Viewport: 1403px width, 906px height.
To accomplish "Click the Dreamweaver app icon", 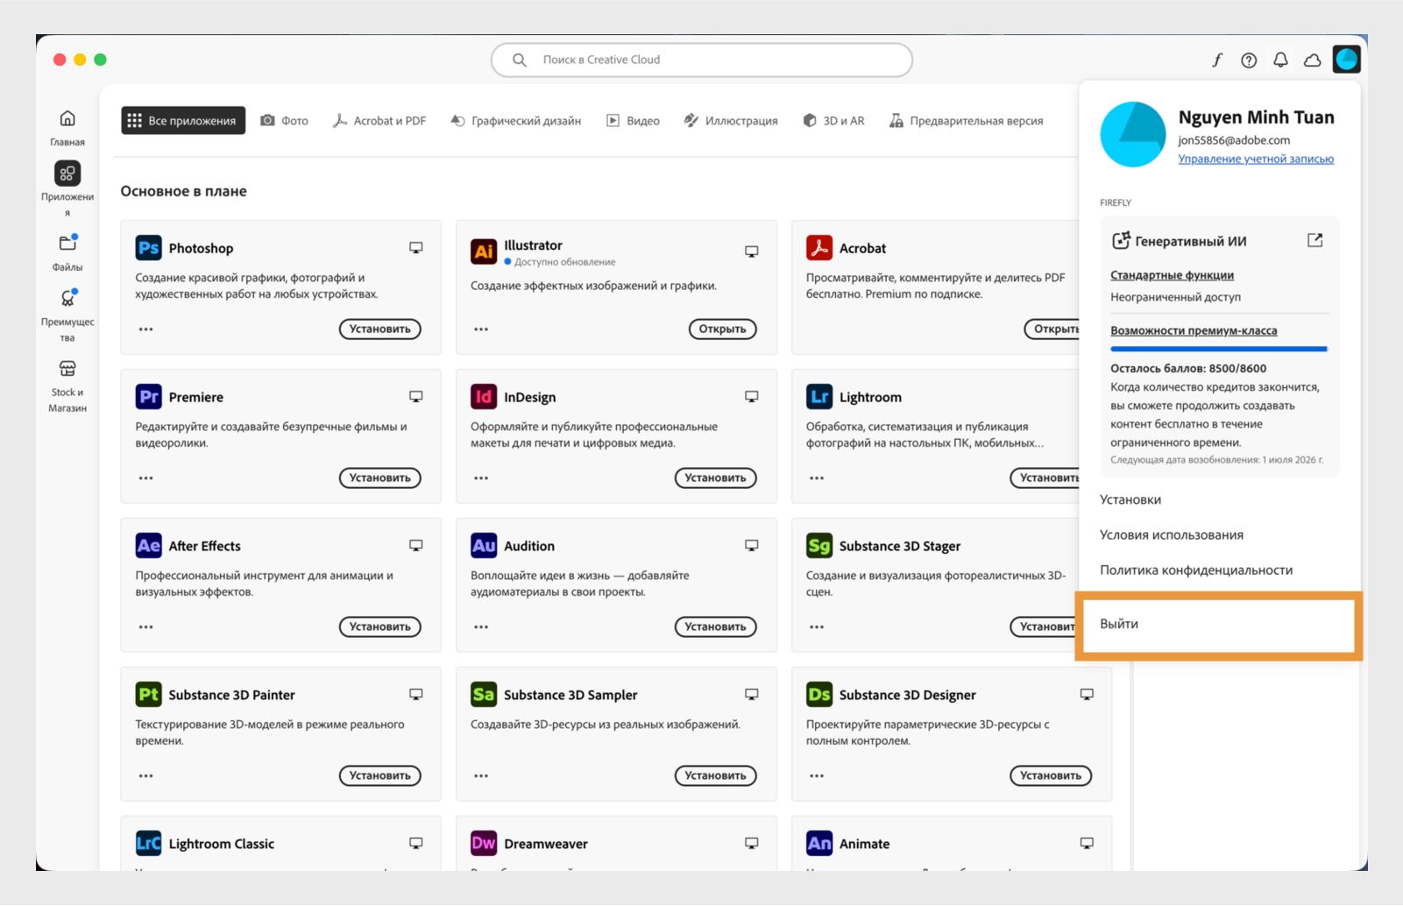I will tap(484, 844).
